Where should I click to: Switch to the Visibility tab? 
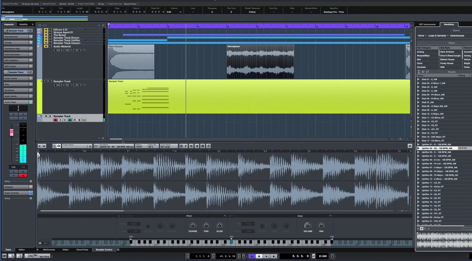coord(23,25)
